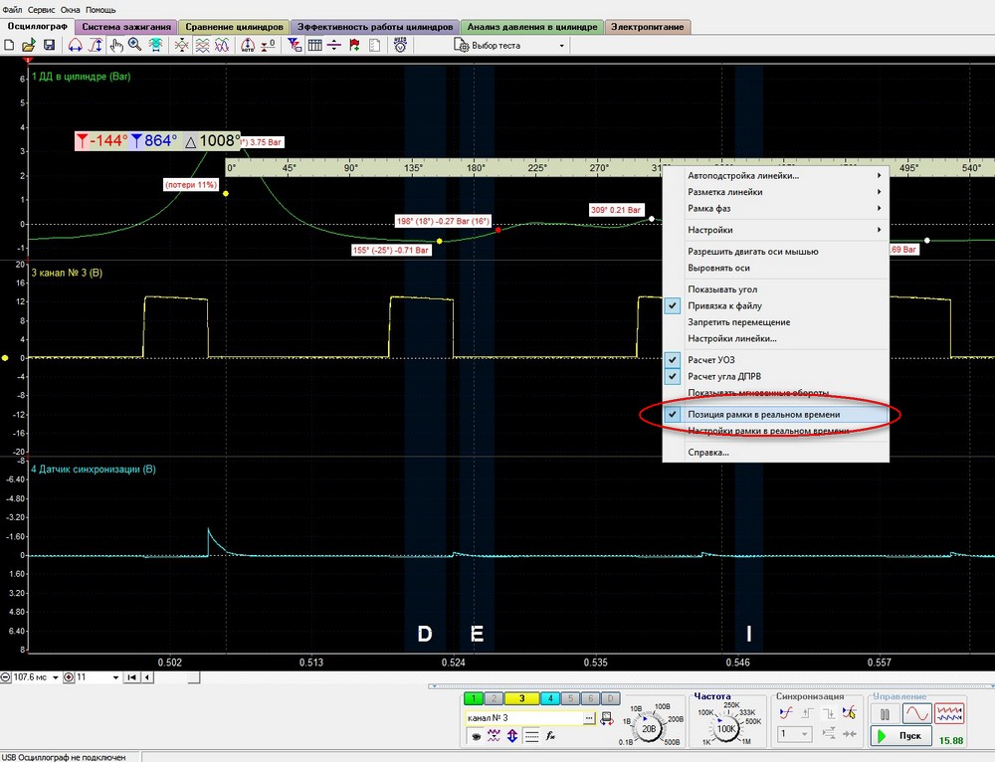This screenshot has width=995, height=762.
Task: Select the red-blue recorder mode button
Action: pyautogui.click(x=948, y=714)
